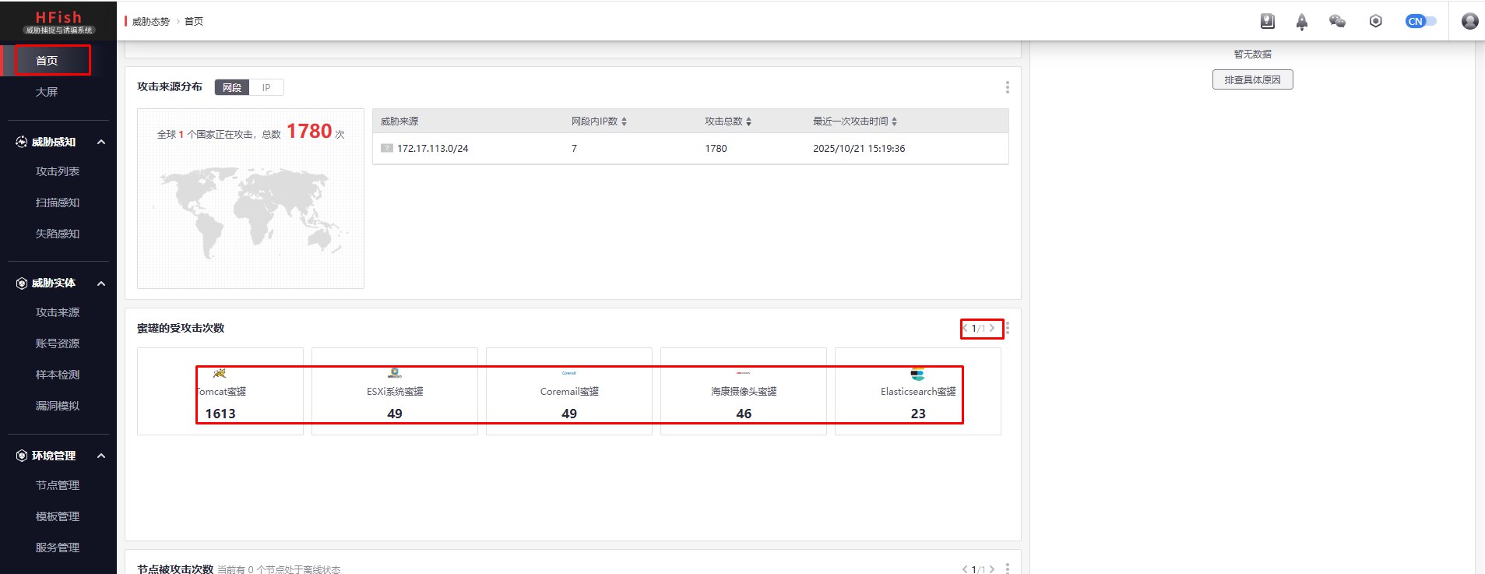The height and width of the screenshot is (574, 1485).
Task: Click the rocket icon in header
Action: tap(1301, 22)
